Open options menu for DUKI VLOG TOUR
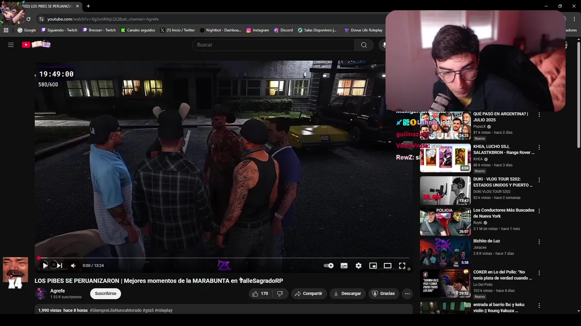Image resolution: width=581 pixels, height=326 pixels. click(x=539, y=180)
